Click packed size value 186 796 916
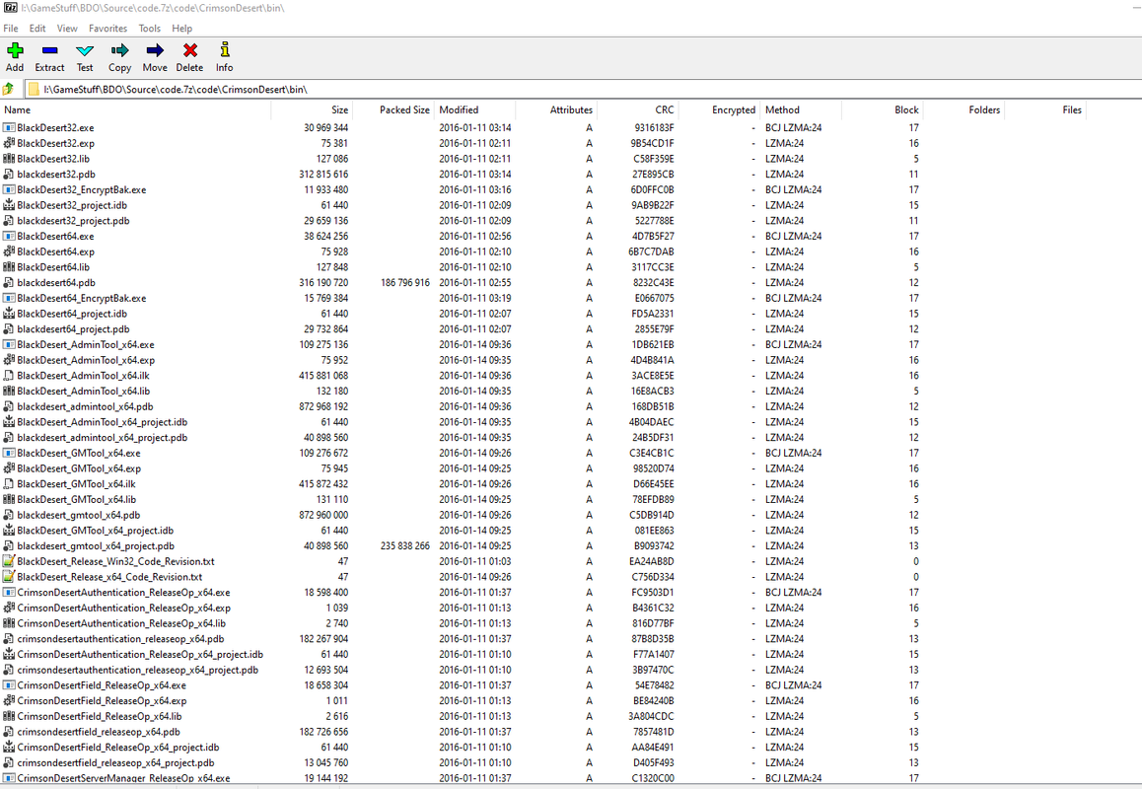This screenshot has width=1142, height=789. pyautogui.click(x=405, y=282)
